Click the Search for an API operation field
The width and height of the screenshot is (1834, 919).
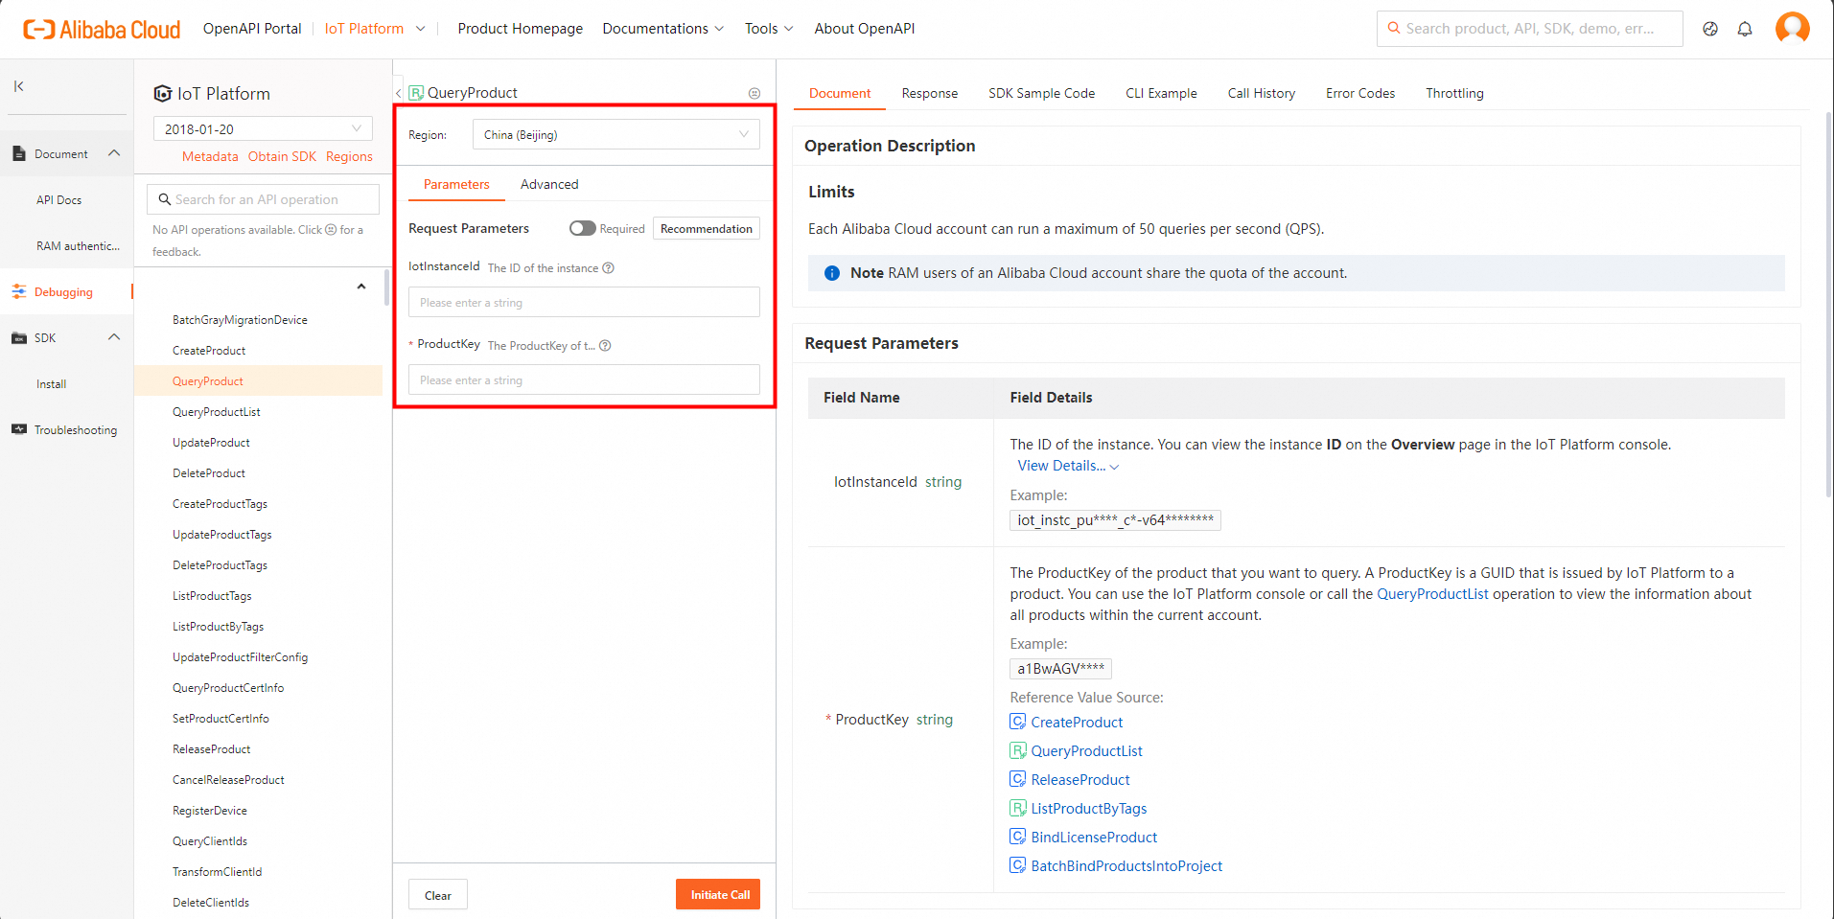click(x=263, y=199)
